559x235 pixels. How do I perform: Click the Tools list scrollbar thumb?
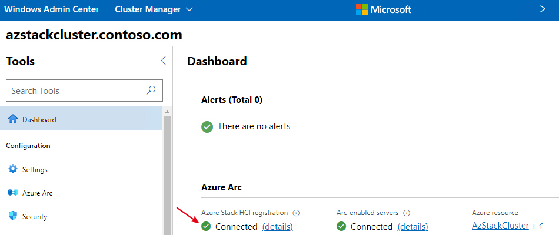pos(167,175)
